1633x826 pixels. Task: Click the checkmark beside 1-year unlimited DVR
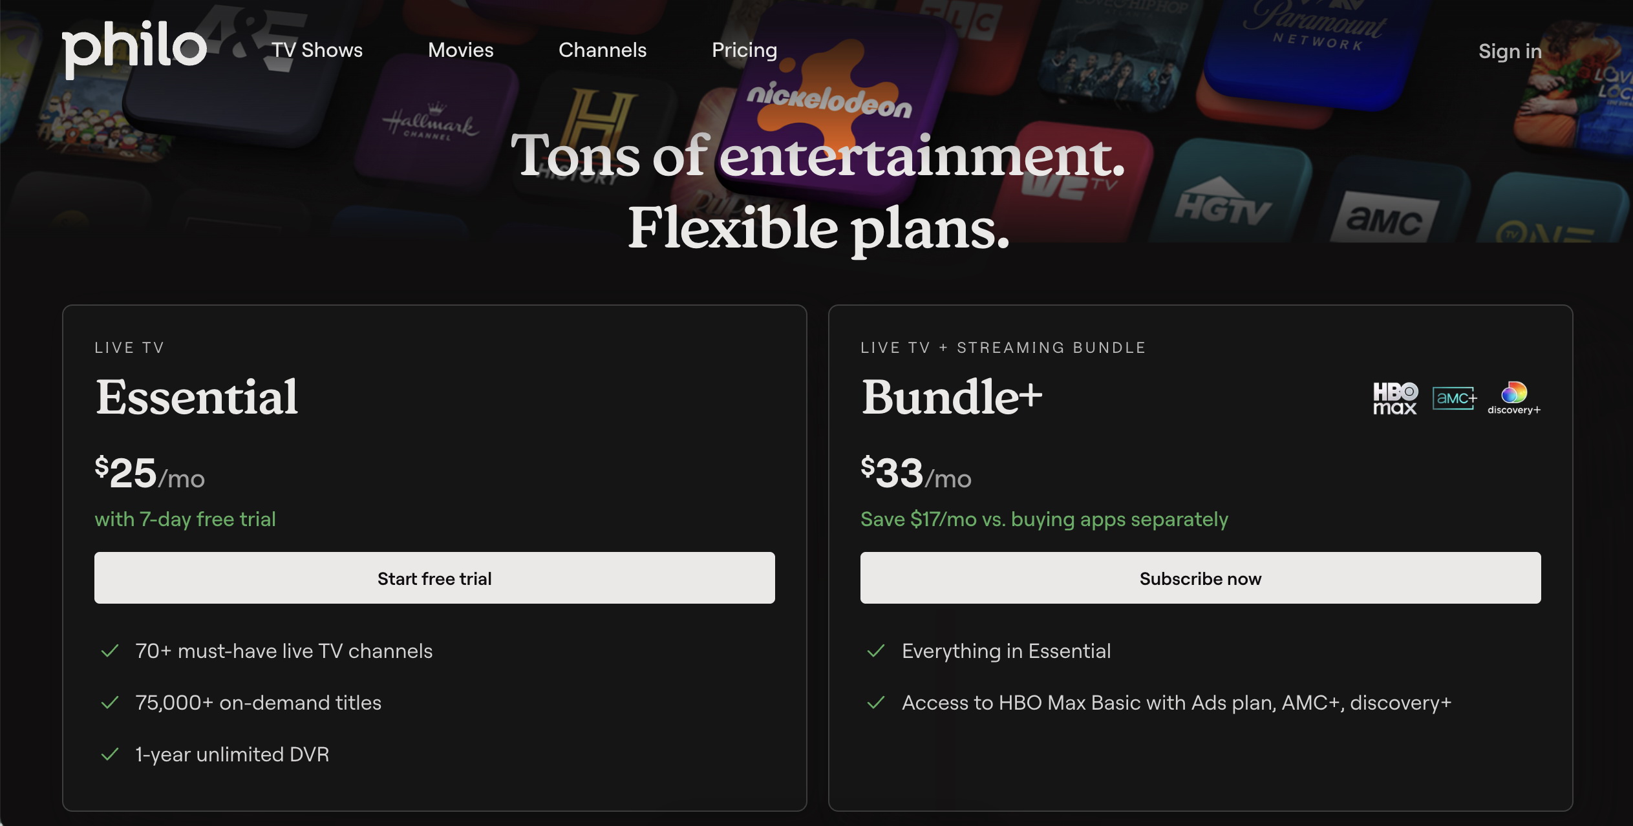(110, 754)
